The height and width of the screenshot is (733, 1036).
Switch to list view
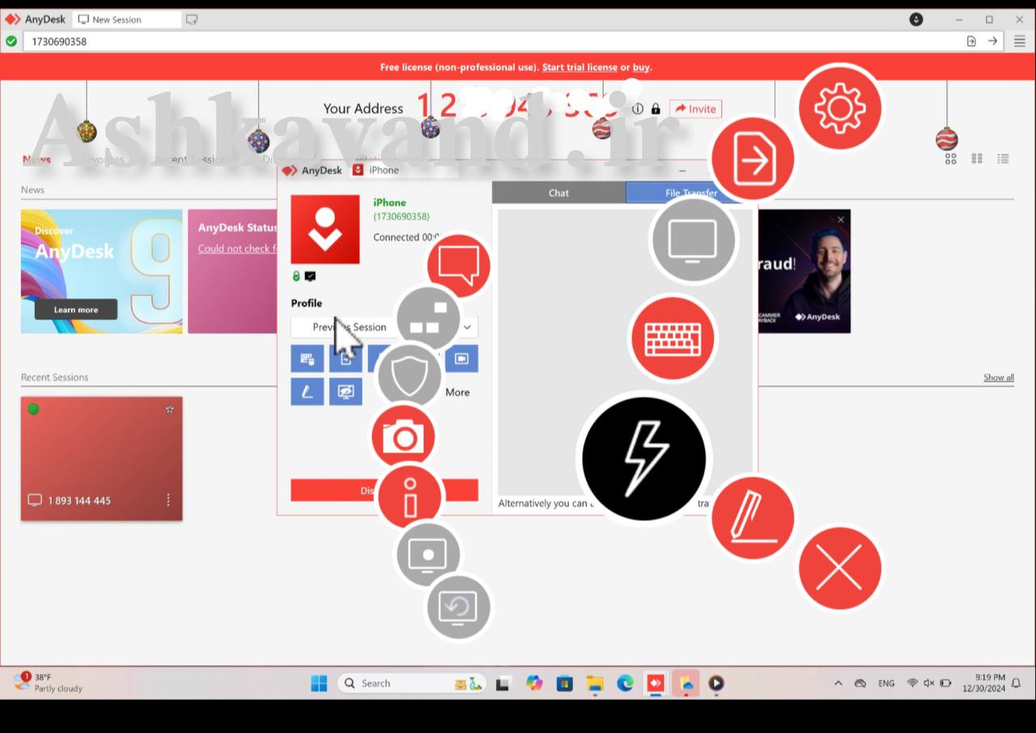[1003, 159]
